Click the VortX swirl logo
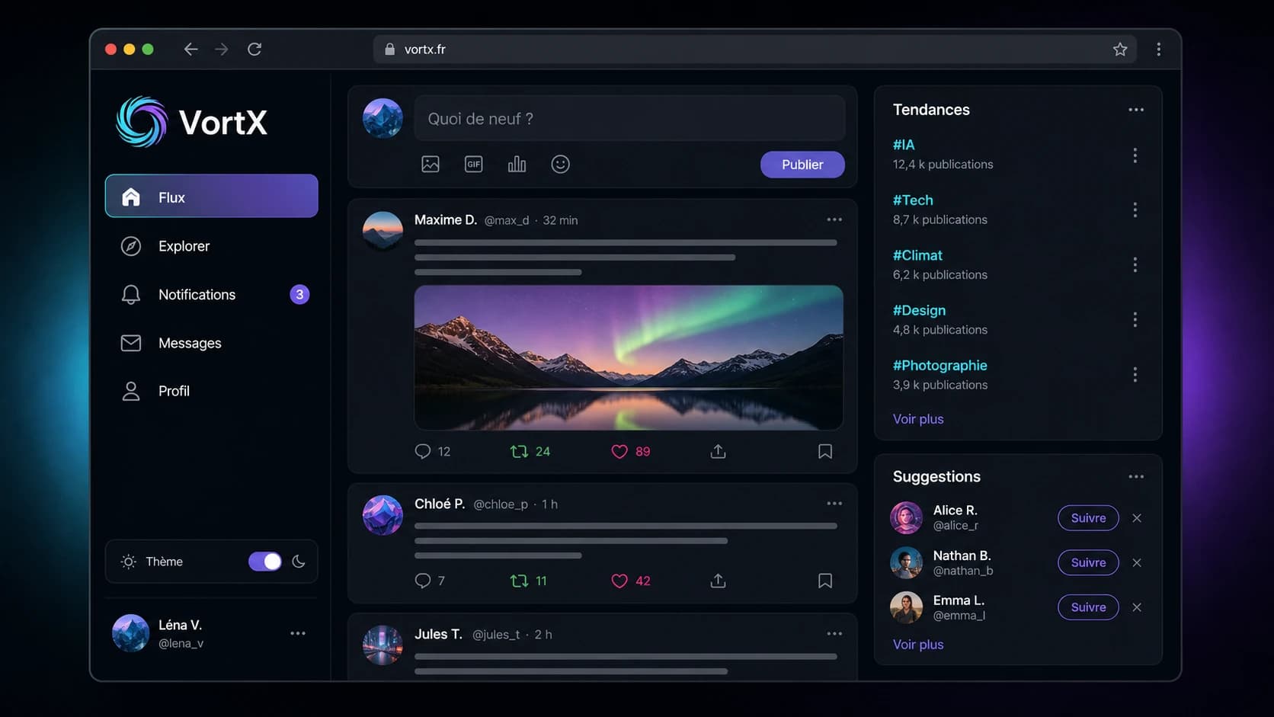 point(142,121)
